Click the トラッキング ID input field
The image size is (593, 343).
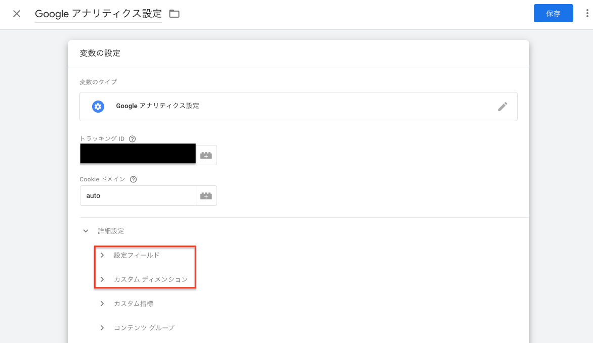pos(138,154)
